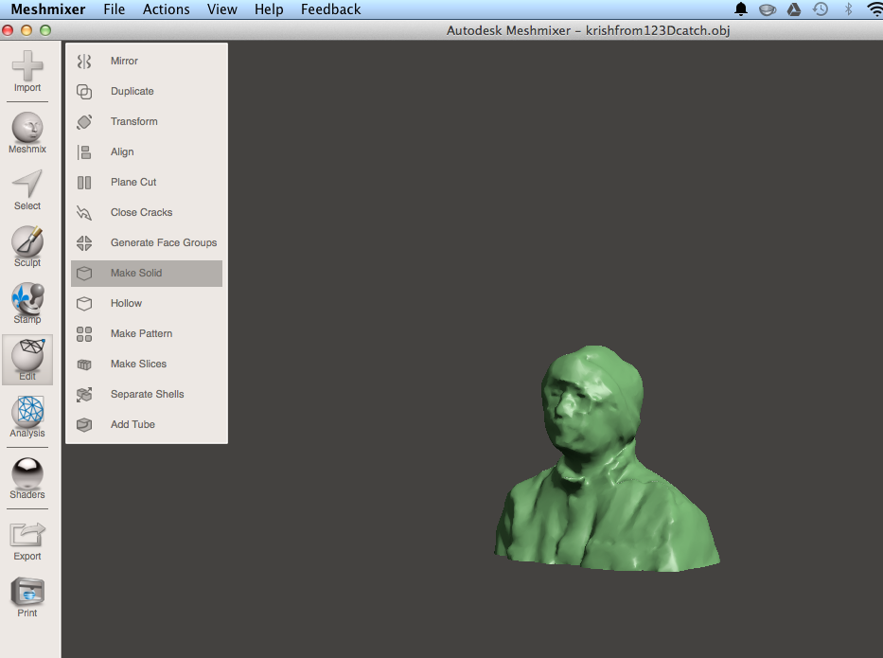Viewport: 883px width, 658px height.
Task: Pick the Align command
Action: coord(147,152)
